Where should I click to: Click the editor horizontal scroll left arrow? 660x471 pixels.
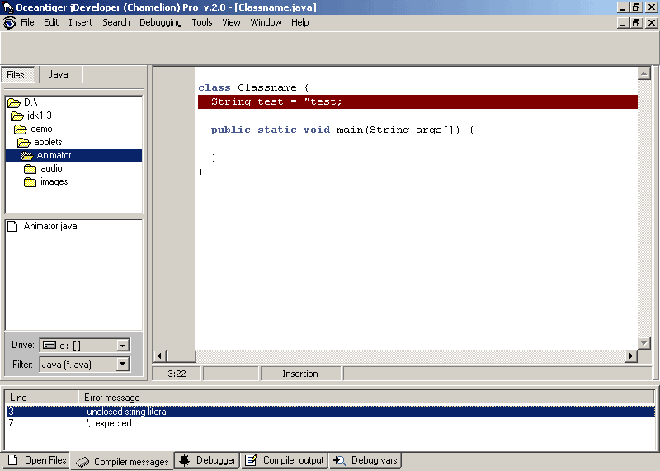pyautogui.click(x=159, y=356)
